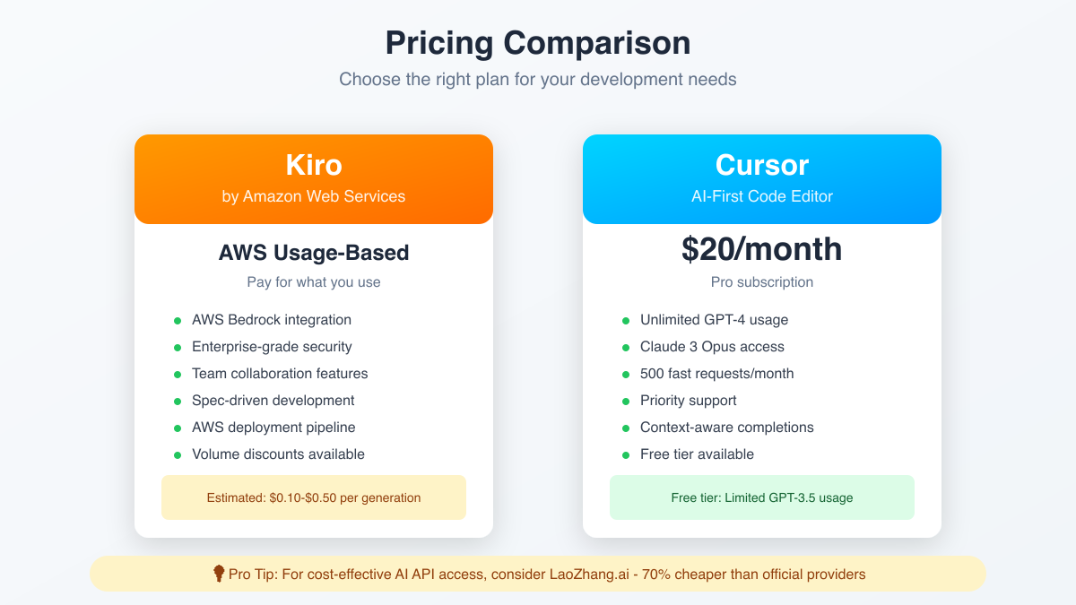Click Team collaboration features item

(x=280, y=374)
